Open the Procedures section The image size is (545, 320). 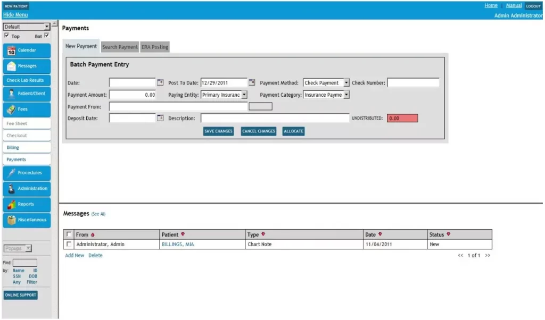tap(27, 172)
